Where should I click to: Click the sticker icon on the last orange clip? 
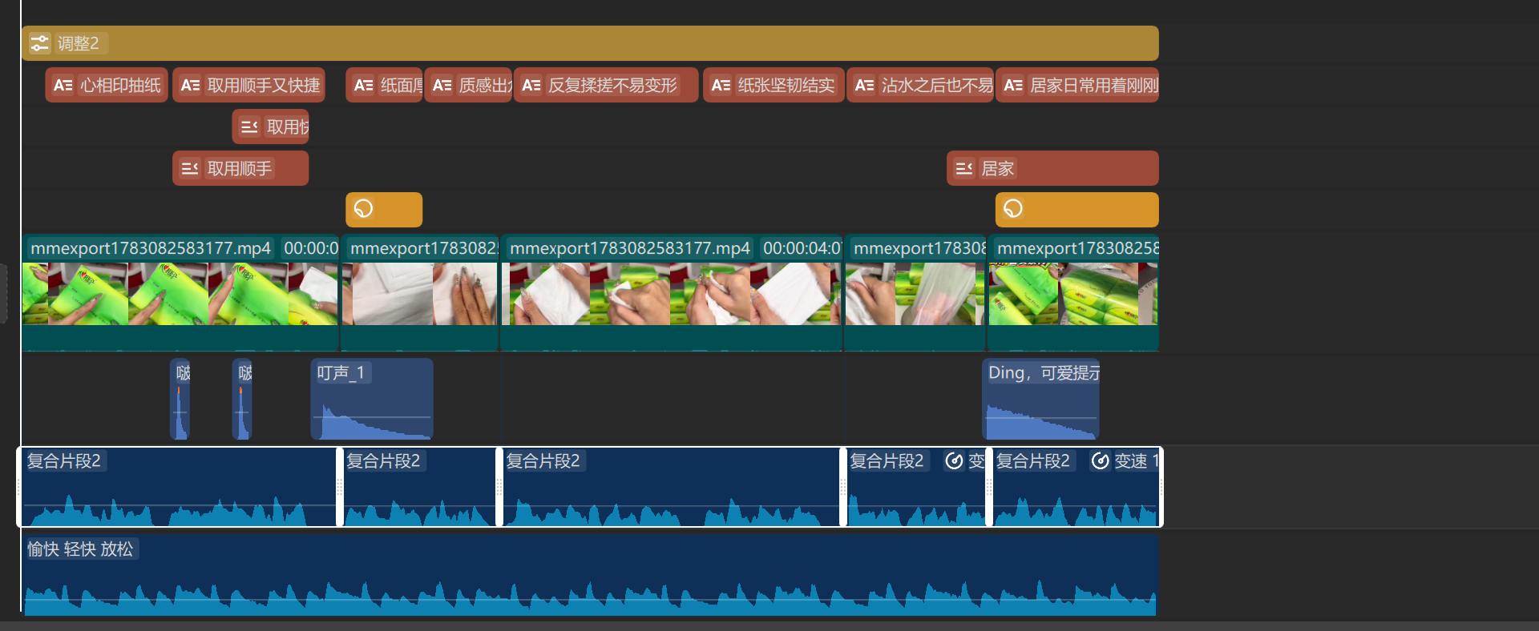tap(1013, 209)
